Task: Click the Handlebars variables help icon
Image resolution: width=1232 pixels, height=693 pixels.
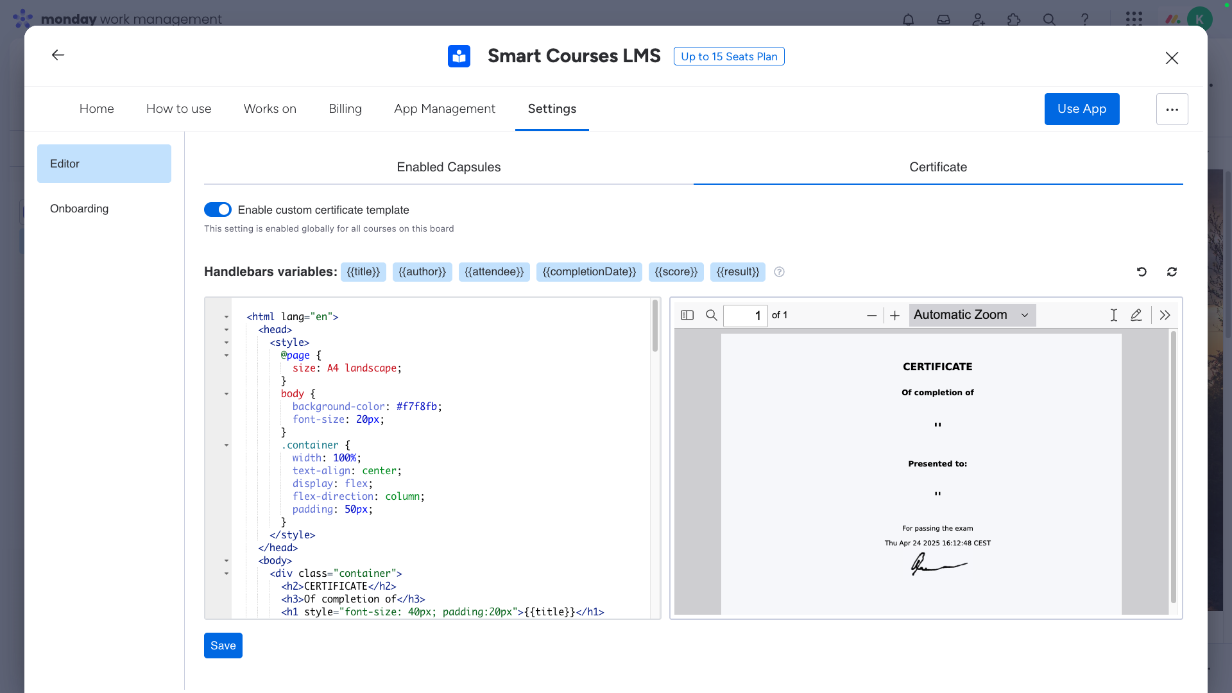Action: click(x=779, y=272)
